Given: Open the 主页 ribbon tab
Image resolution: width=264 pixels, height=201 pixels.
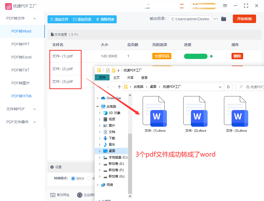Looking at the screenshot, I should [116, 77].
